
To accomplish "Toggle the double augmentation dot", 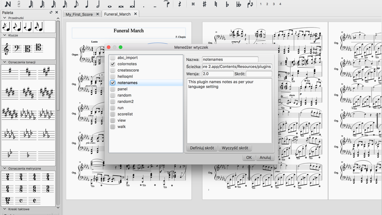I will tap(155, 7).
